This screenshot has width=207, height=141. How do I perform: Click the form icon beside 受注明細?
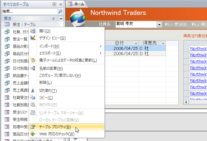click(7, 119)
